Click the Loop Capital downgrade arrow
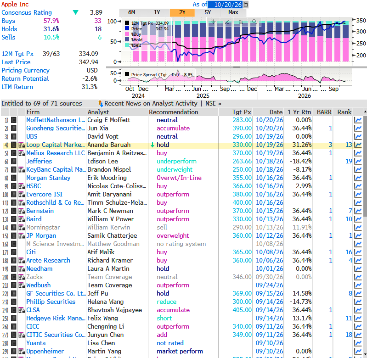 [152, 145]
